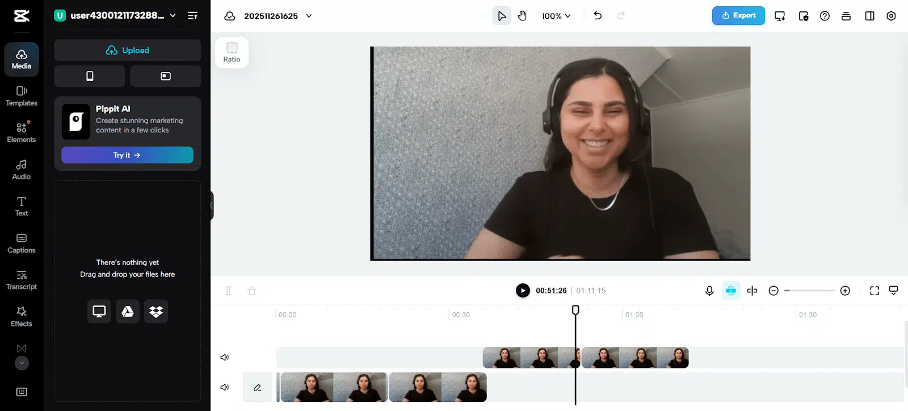Expand the user account workspace dropdown
908x411 pixels.
pos(173,15)
